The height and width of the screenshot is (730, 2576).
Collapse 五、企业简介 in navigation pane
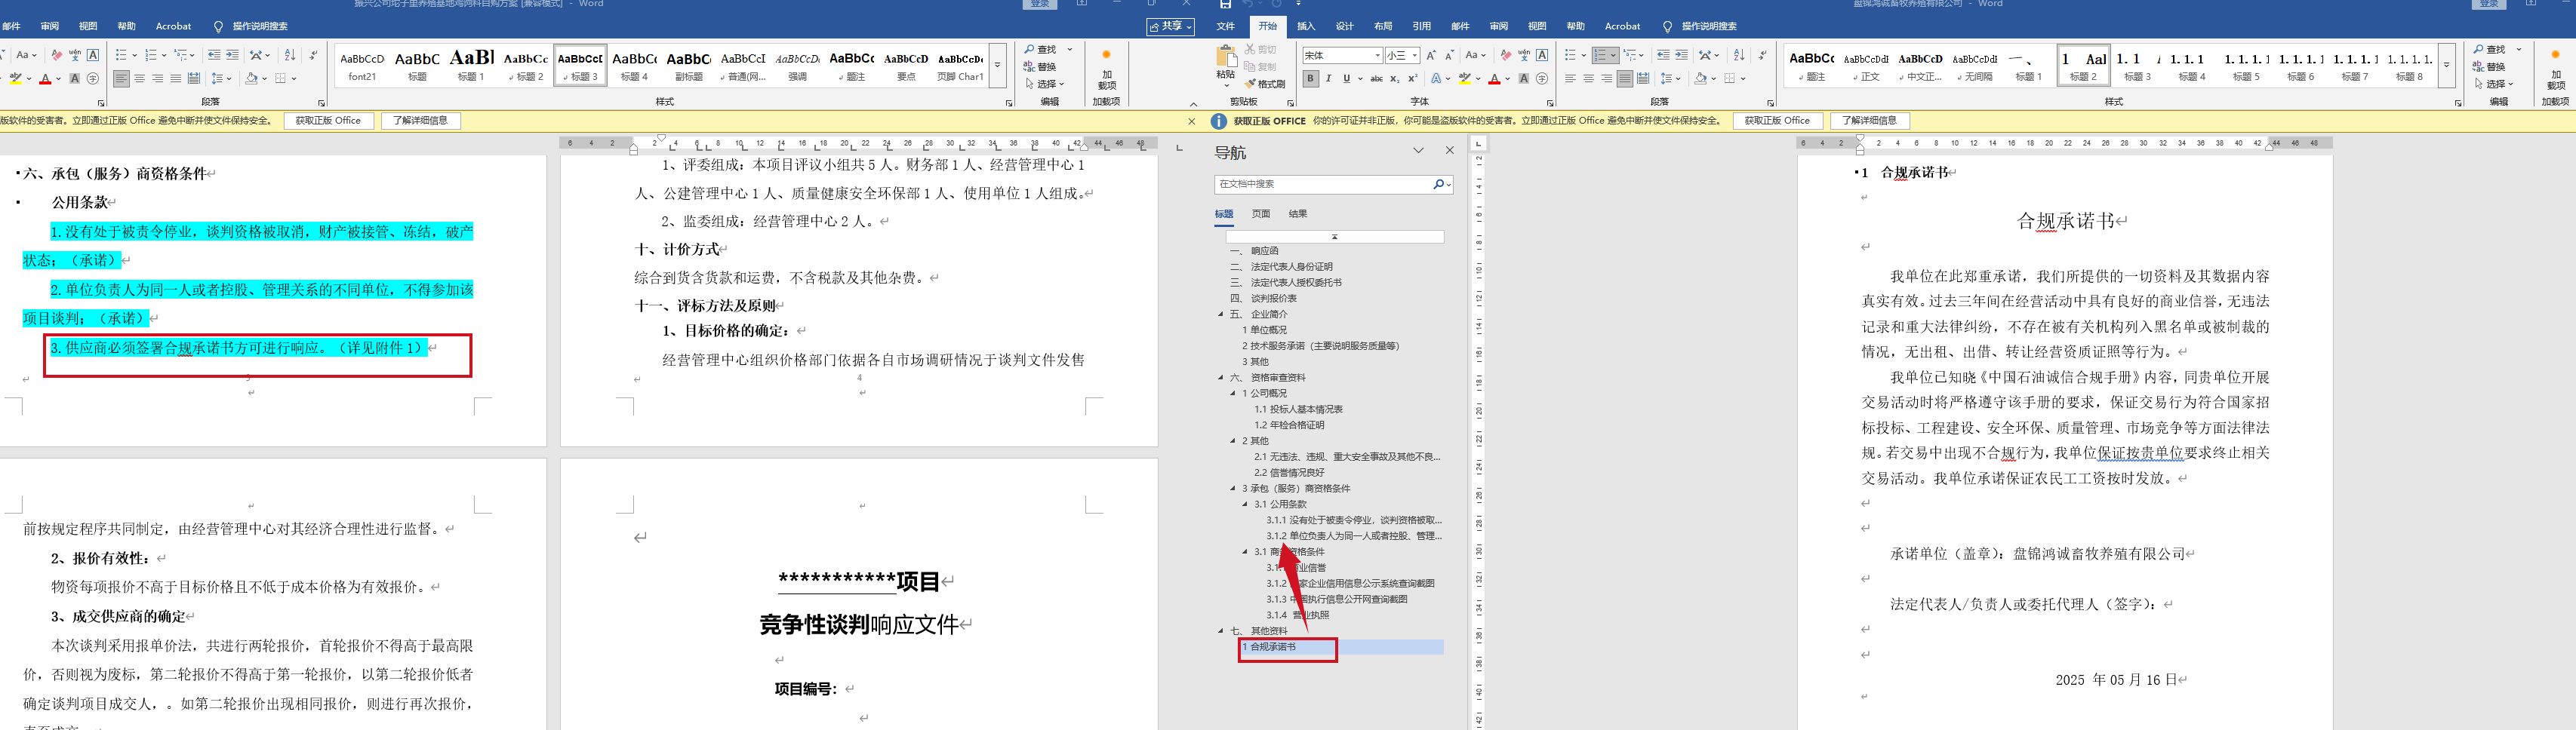pos(1221,314)
